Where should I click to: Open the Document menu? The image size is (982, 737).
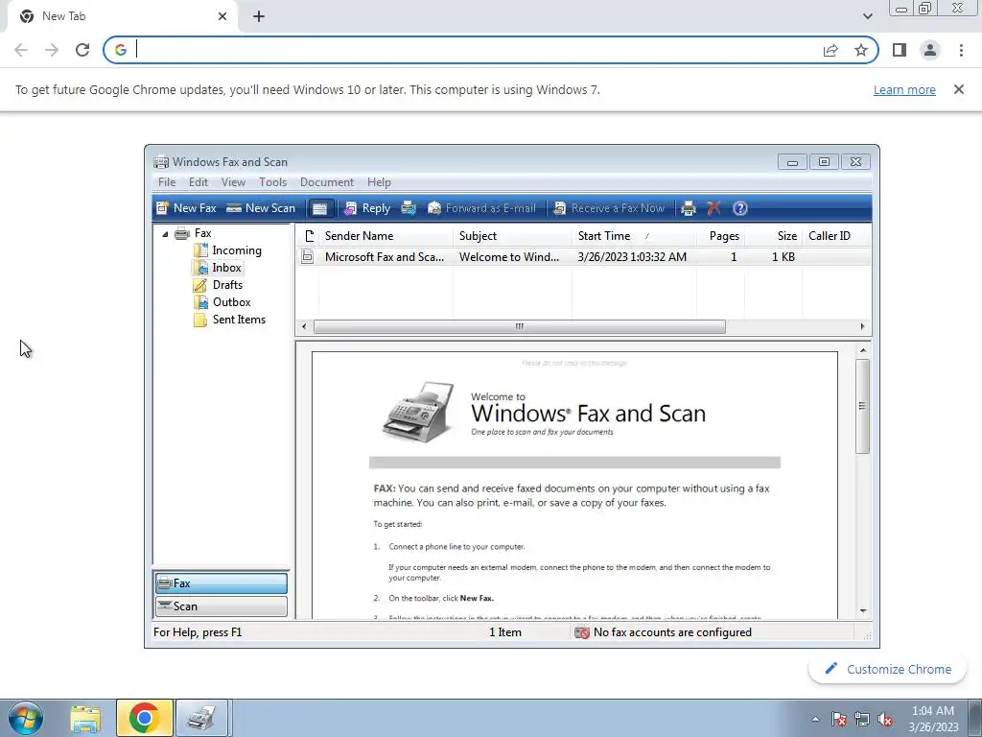tap(326, 182)
